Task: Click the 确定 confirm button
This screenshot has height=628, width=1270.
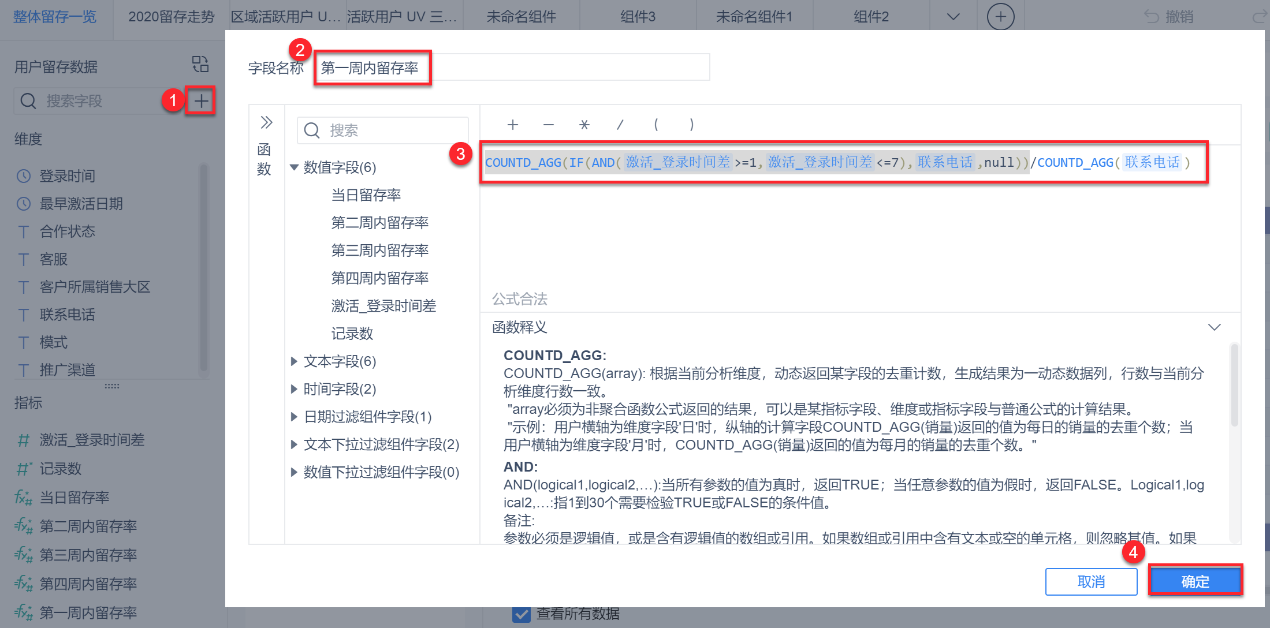Action: [1195, 581]
